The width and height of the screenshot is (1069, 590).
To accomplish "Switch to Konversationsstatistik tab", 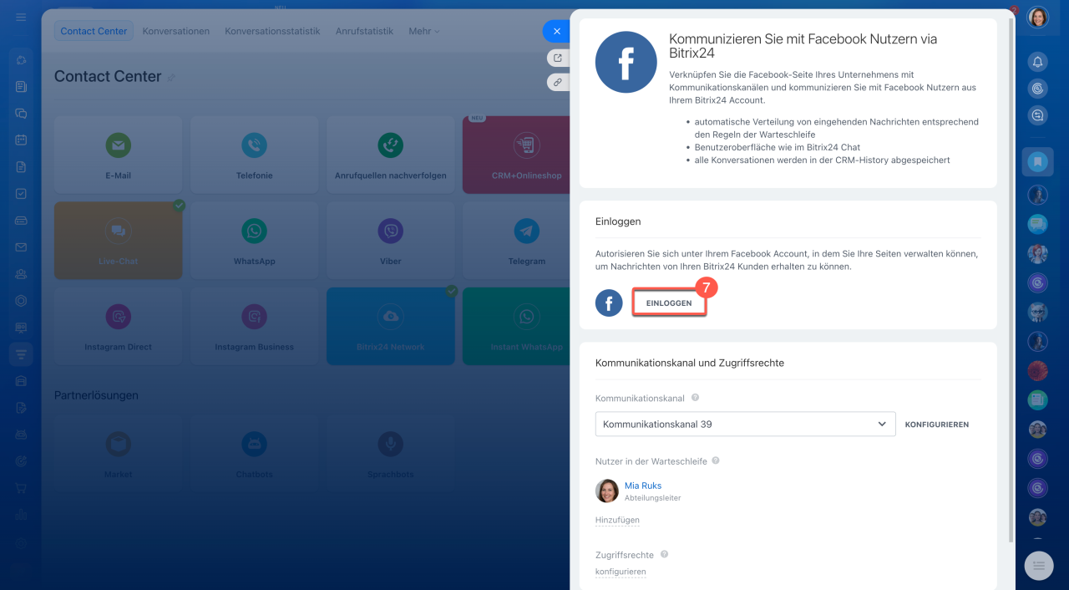I will click(272, 31).
